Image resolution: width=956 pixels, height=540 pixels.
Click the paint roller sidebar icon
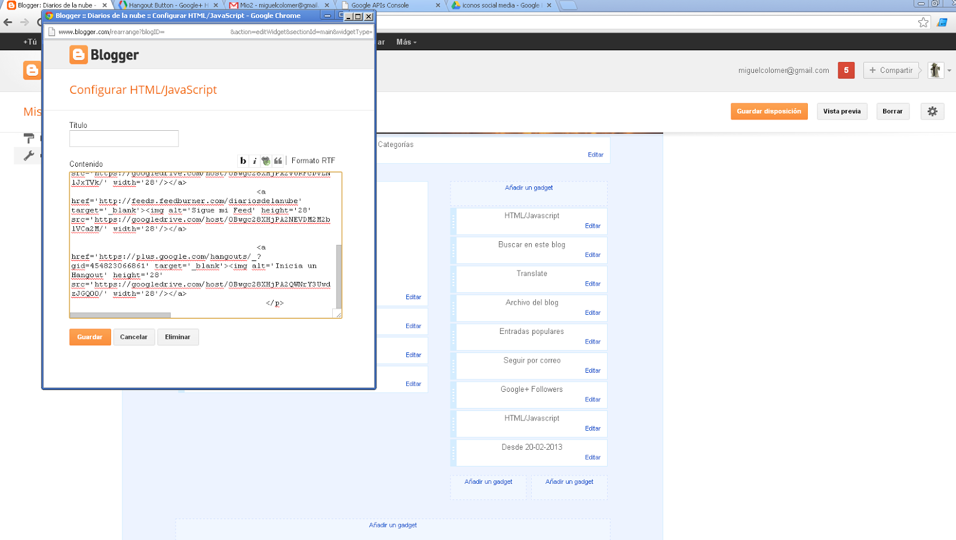(x=29, y=138)
